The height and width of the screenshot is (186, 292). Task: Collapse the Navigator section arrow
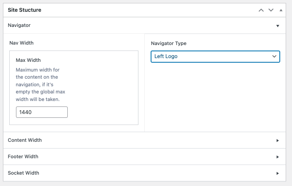pyautogui.click(x=278, y=26)
